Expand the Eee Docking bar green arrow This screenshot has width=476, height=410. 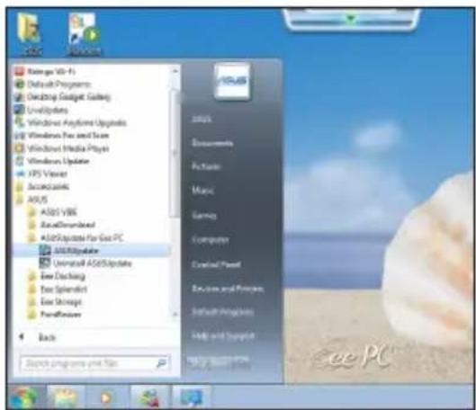pyautogui.click(x=351, y=19)
